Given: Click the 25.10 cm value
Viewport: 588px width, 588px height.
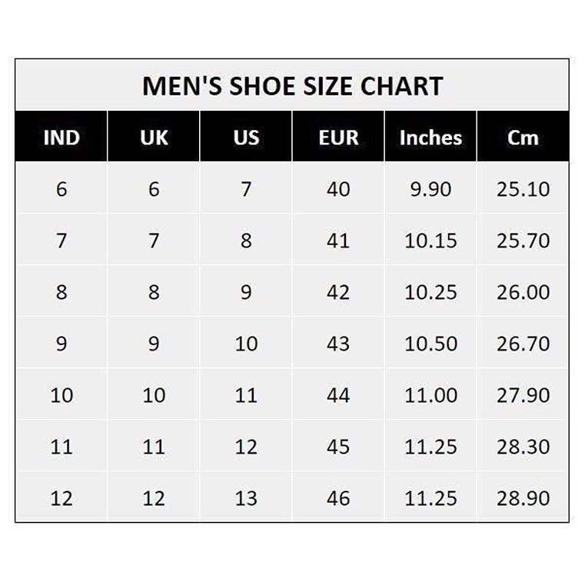Looking at the screenshot, I should point(523,189).
